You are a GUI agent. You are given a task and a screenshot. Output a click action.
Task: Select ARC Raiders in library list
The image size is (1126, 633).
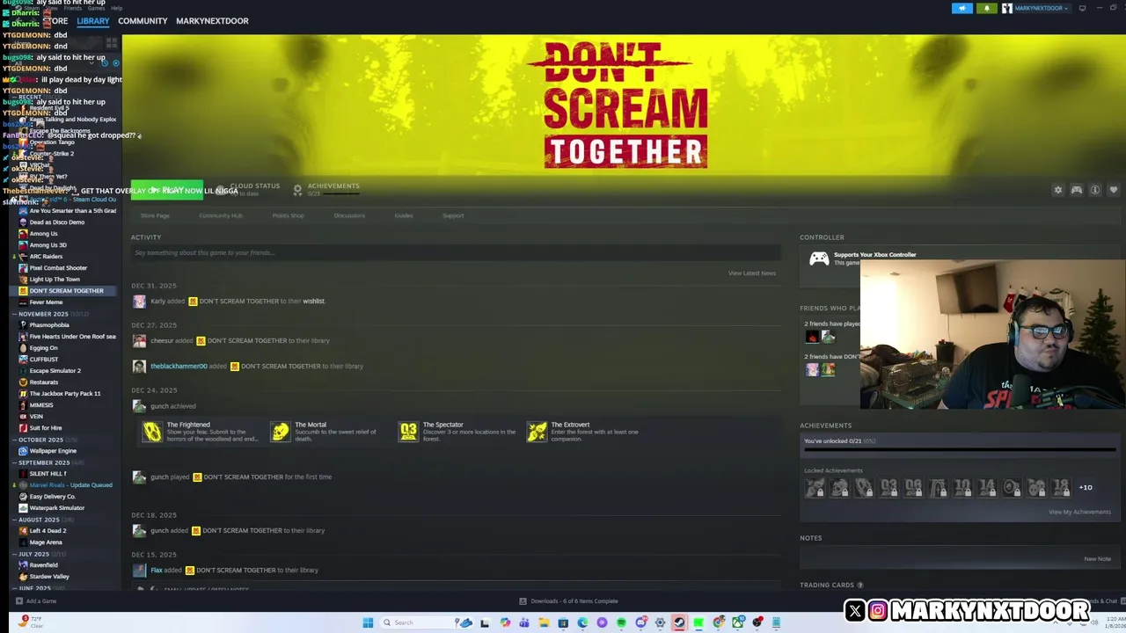[x=46, y=257]
